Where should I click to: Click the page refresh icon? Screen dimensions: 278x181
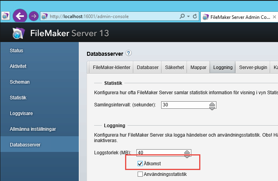click(x=195, y=16)
